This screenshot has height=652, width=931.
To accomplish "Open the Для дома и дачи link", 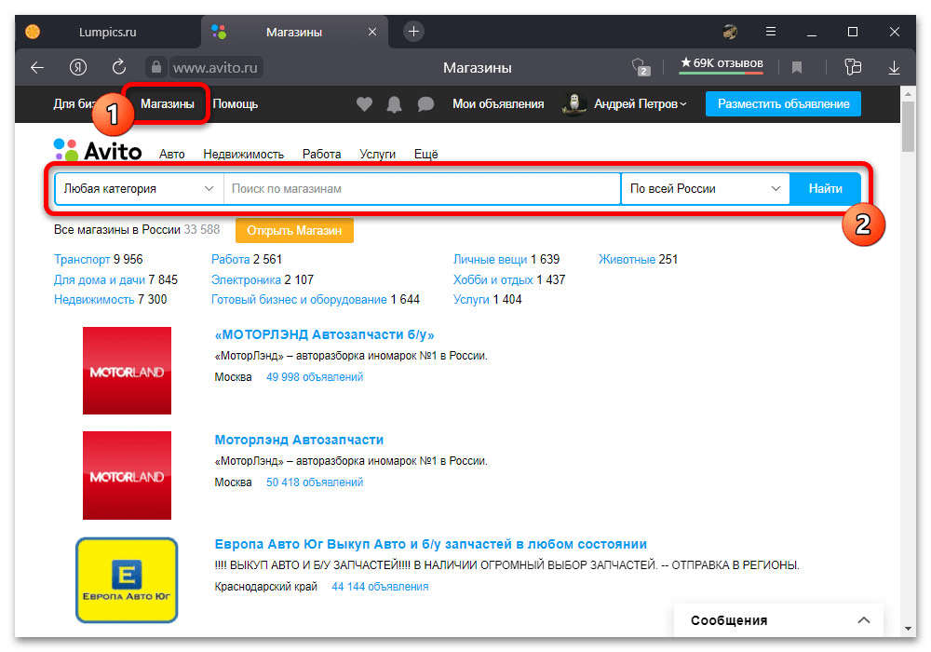I will point(100,279).
